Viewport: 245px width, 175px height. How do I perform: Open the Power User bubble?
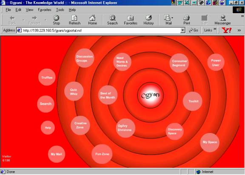click(x=216, y=62)
